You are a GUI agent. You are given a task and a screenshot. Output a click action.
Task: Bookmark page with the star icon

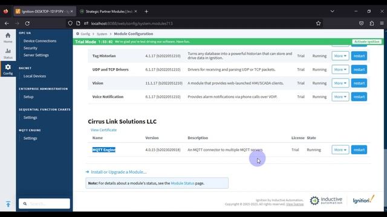pyautogui.click(x=319, y=24)
